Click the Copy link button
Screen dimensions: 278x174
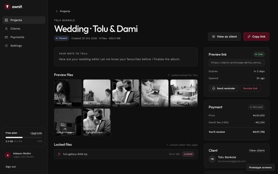(x=256, y=37)
